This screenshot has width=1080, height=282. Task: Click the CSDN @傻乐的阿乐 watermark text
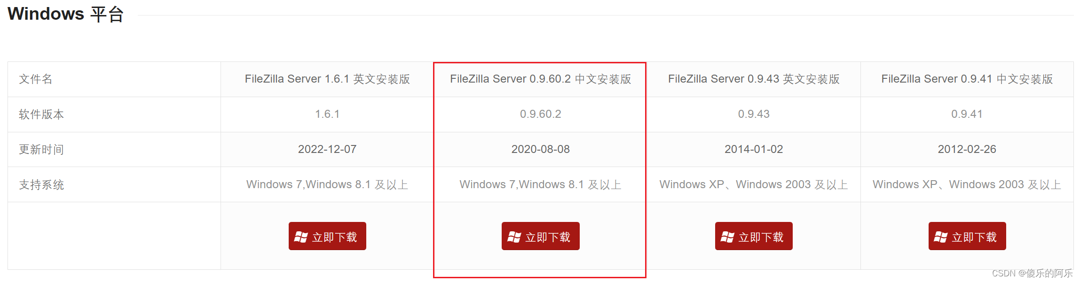(x=1033, y=273)
